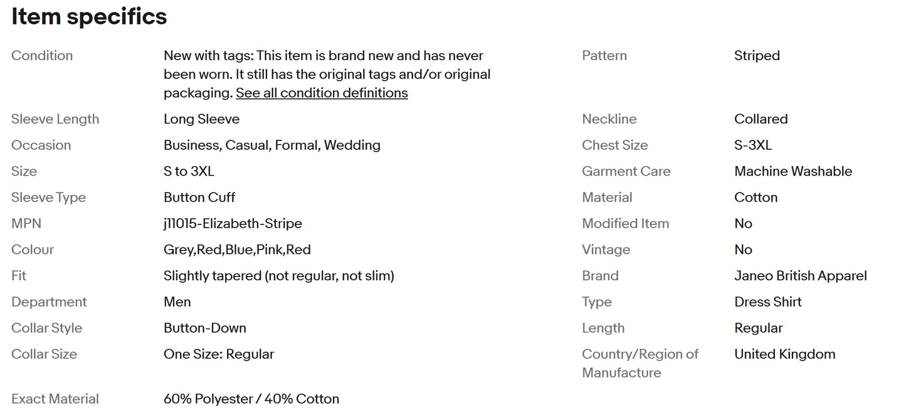Select the "Button Cuff" sleeve type value

[199, 197]
